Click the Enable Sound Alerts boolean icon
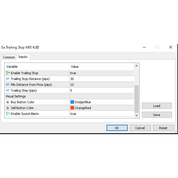 pos(8,114)
